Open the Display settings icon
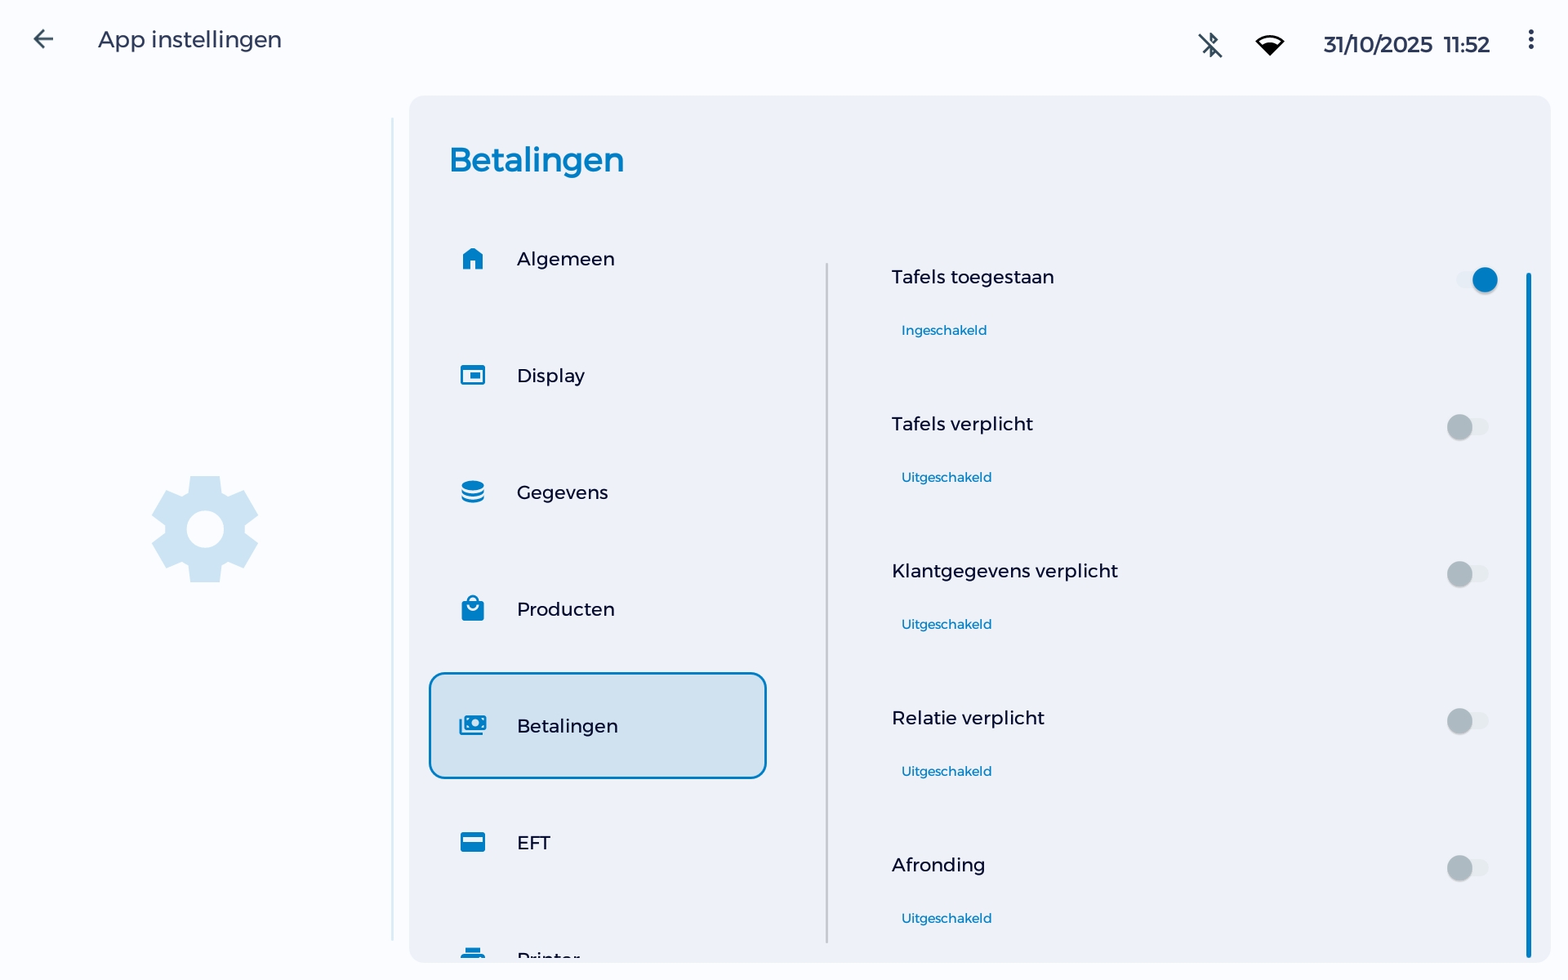Viewport: 1568px width, 980px height. tap(474, 375)
